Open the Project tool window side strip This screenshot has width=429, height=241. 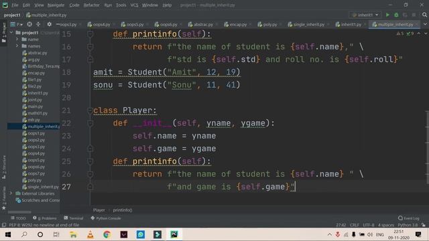[x=4, y=32]
